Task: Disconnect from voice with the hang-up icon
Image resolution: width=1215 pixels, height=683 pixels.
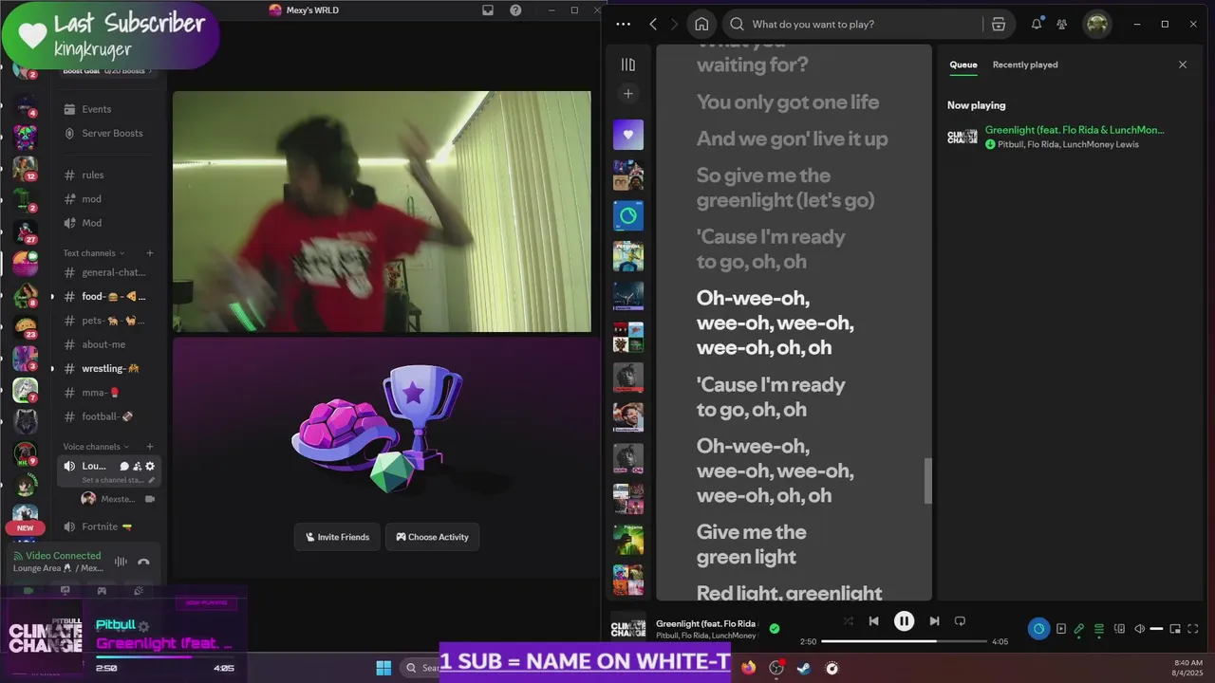Action: pyautogui.click(x=143, y=562)
